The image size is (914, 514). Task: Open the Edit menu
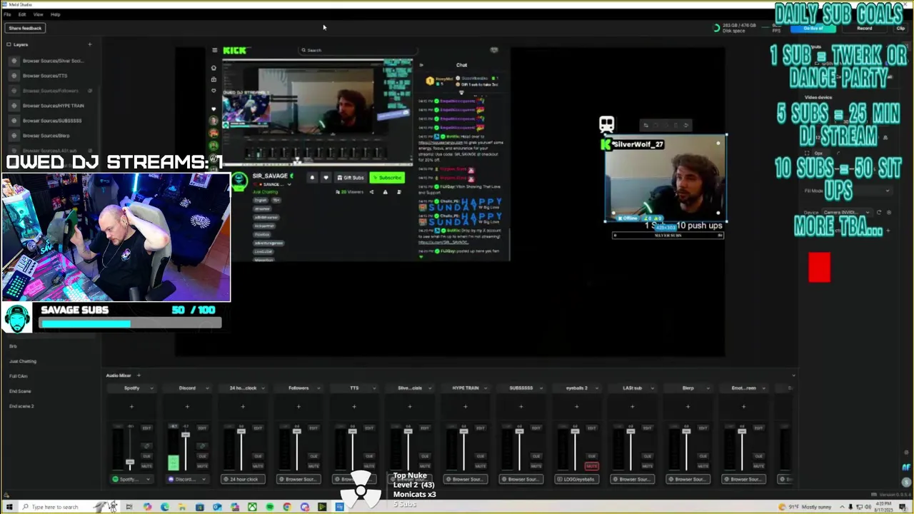click(x=22, y=14)
